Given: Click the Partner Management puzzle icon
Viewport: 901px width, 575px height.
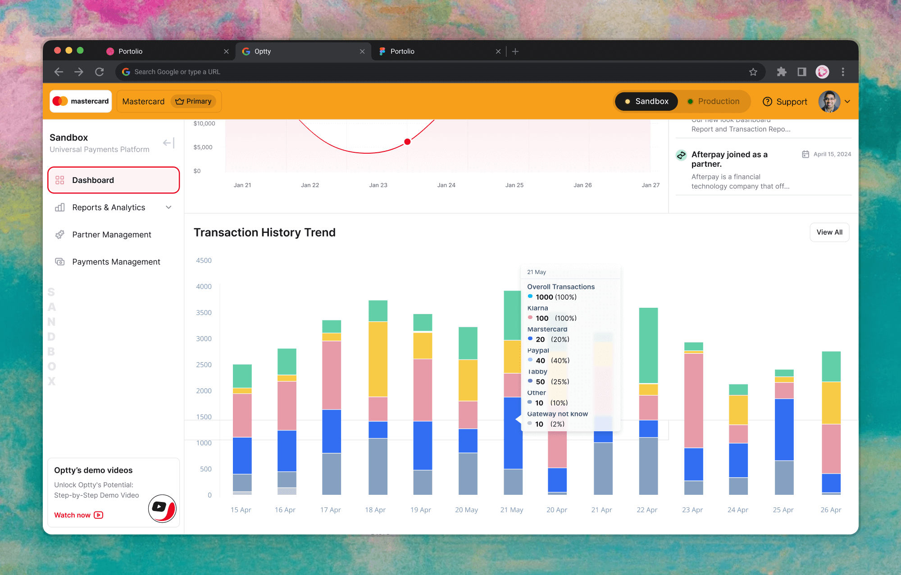Looking at the screenshot, I should pos(59,235).
